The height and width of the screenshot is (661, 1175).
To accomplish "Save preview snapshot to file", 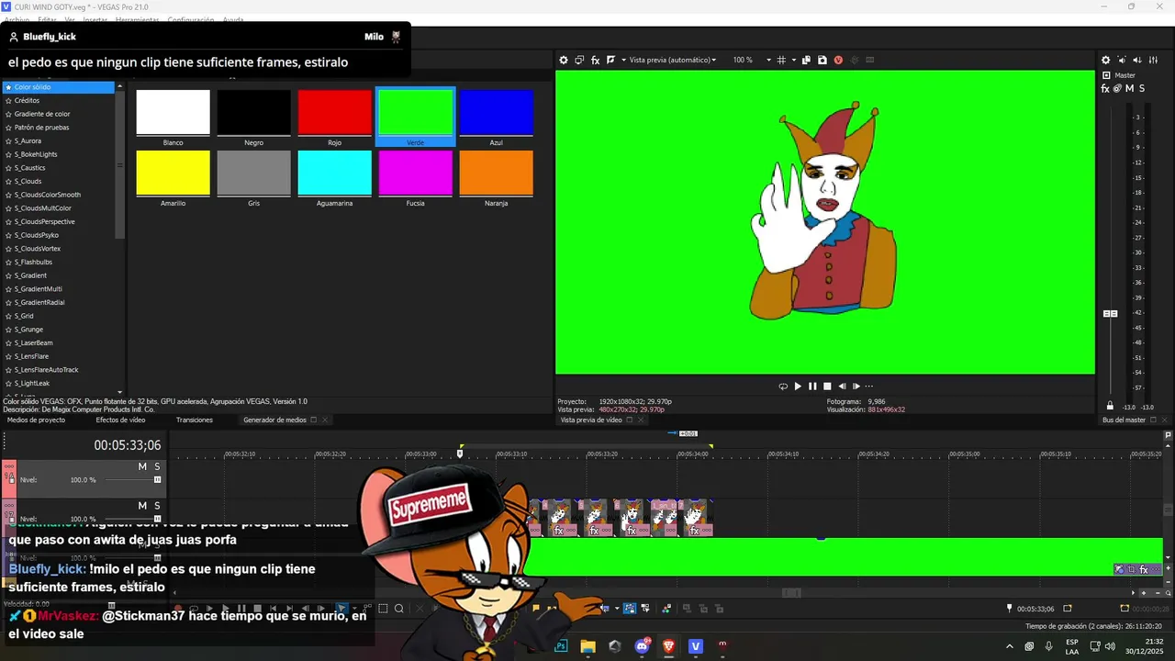I will pos(822,60).
